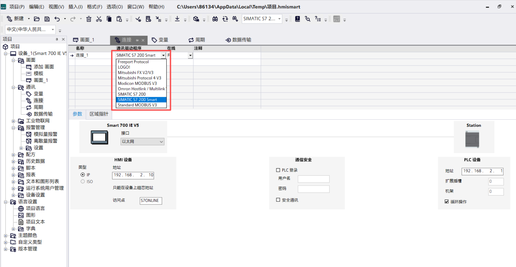The image size is (516, 267).
Task: Open the 选项(O) menu
Action: click(x=115, y=7)
